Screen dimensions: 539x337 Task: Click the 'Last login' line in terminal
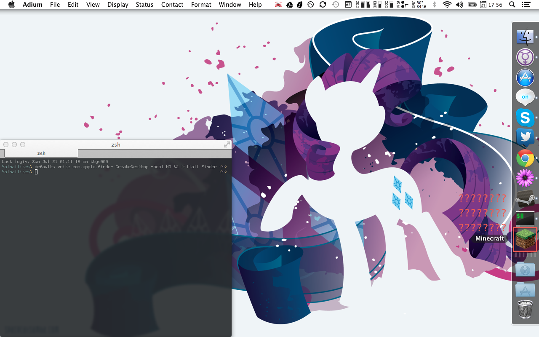pyautogui.click(x=55, y=162)
